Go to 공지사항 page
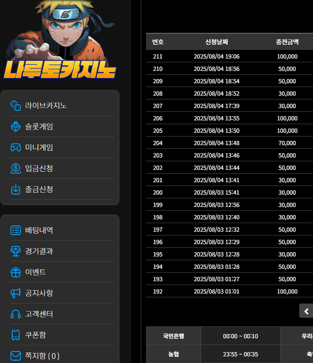 (x=39, y=293)
